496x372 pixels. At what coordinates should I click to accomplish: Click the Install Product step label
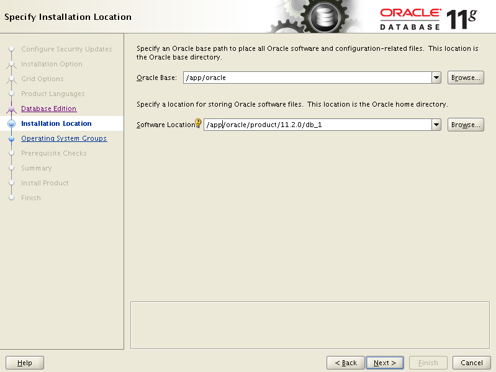tap(45, 183)
